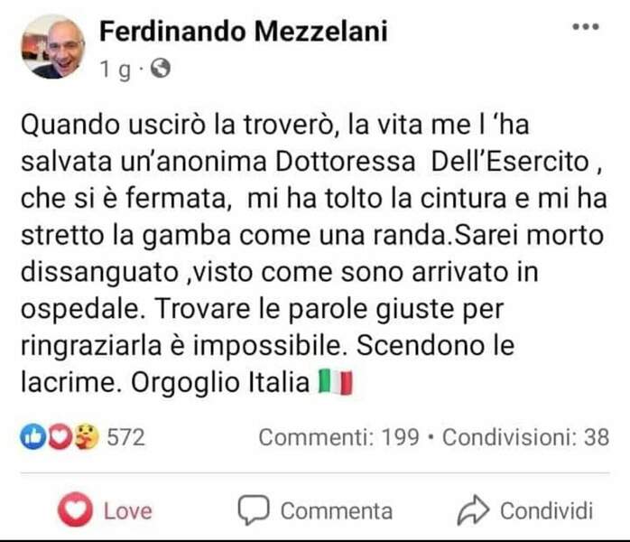Image resolution: width=630 pixels, height=542 pixels.
Task: Click the Condividi text label
Action: (546, 510)
